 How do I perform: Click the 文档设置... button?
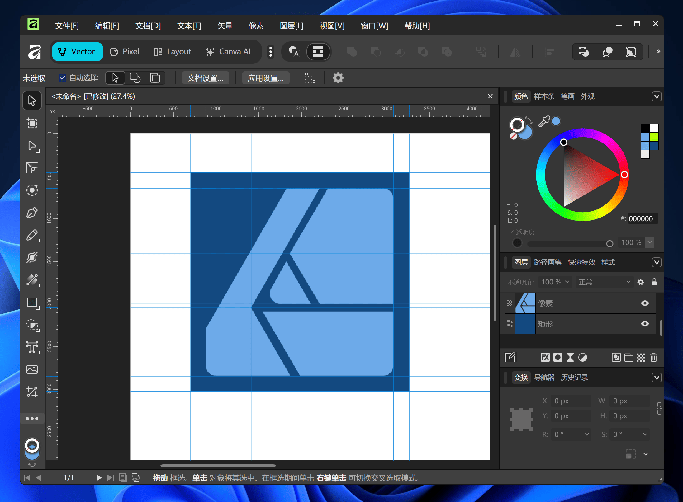(205, 78)
